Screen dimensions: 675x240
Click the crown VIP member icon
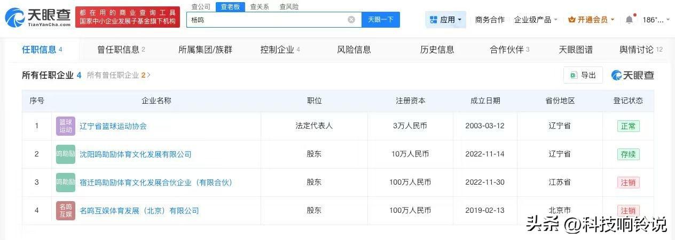click(572, 20)
